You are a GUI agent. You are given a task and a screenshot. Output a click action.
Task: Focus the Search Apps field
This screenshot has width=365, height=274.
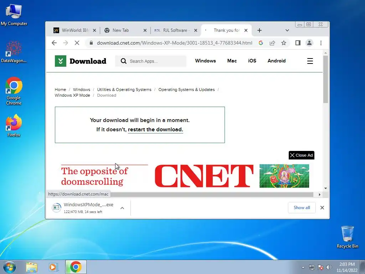point(151,61)
